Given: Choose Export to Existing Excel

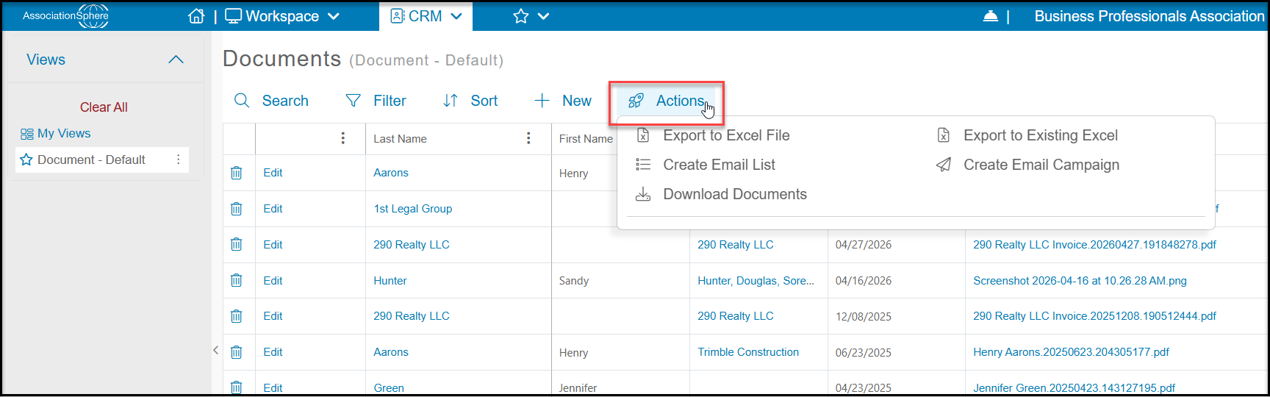Looking at the screenshot, I should click(1027, 135).
